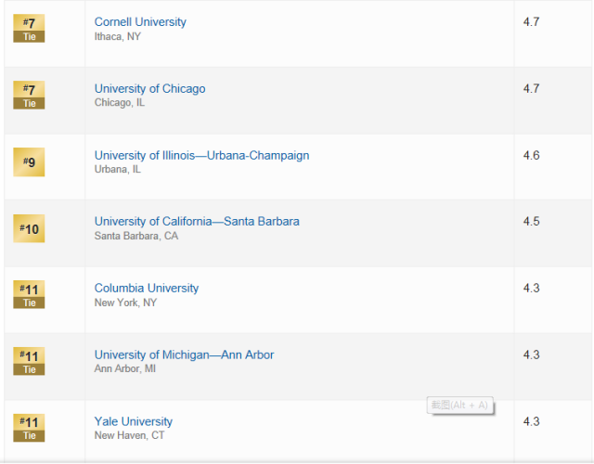
Task: Click the #9 rank badge
Action: pos(29,162)
